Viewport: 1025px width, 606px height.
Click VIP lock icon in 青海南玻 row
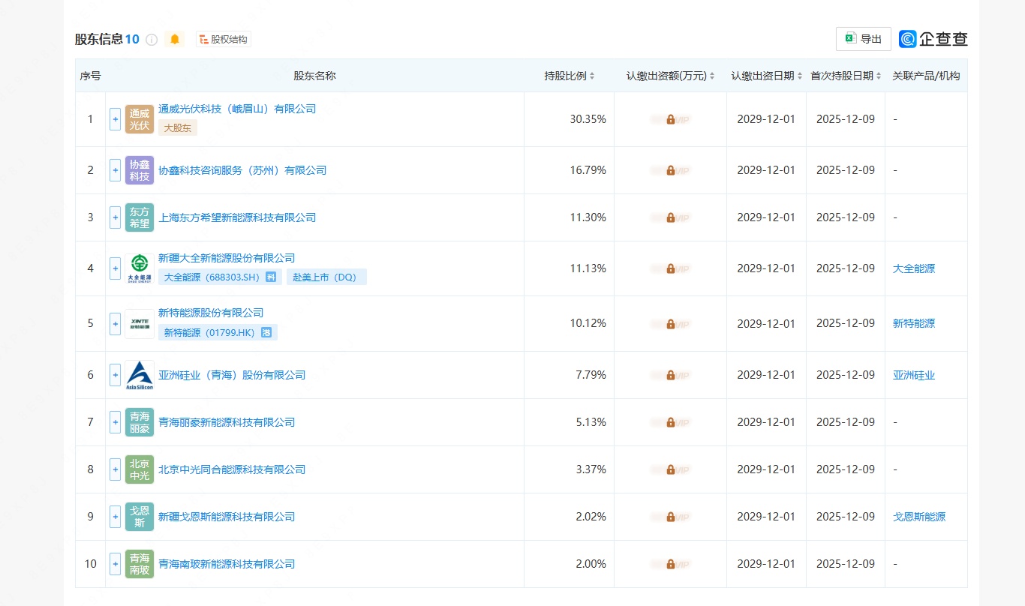670,564
